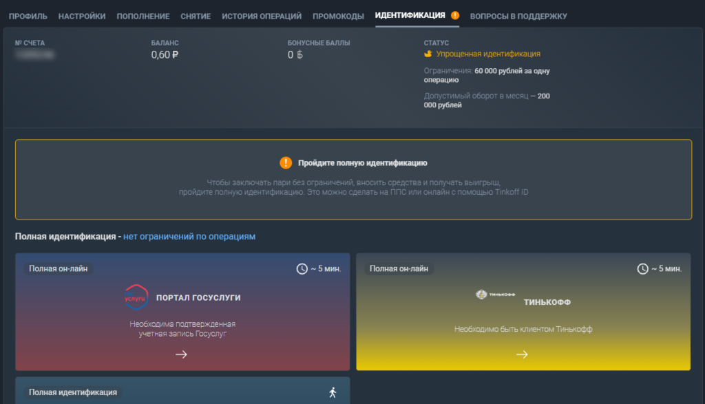Click Допустимый оборот в месяц text
This screenshot has width=705, height=404.
[476, 96]
